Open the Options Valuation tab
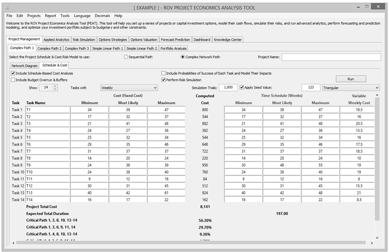The image size is (389, 252). [x=144, y=40]
